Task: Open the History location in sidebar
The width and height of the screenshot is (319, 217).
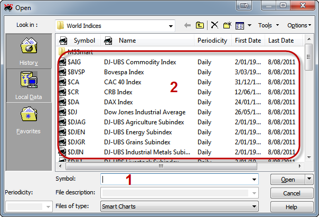Action: (29, 52)
